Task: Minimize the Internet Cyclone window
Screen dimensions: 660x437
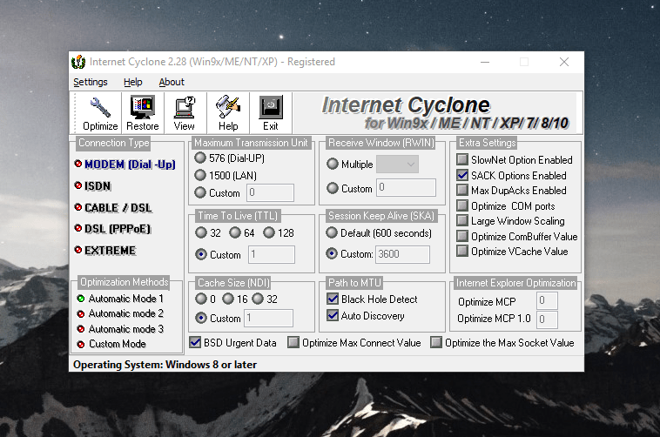Action: pyautogui.click(x=485, y=62)
